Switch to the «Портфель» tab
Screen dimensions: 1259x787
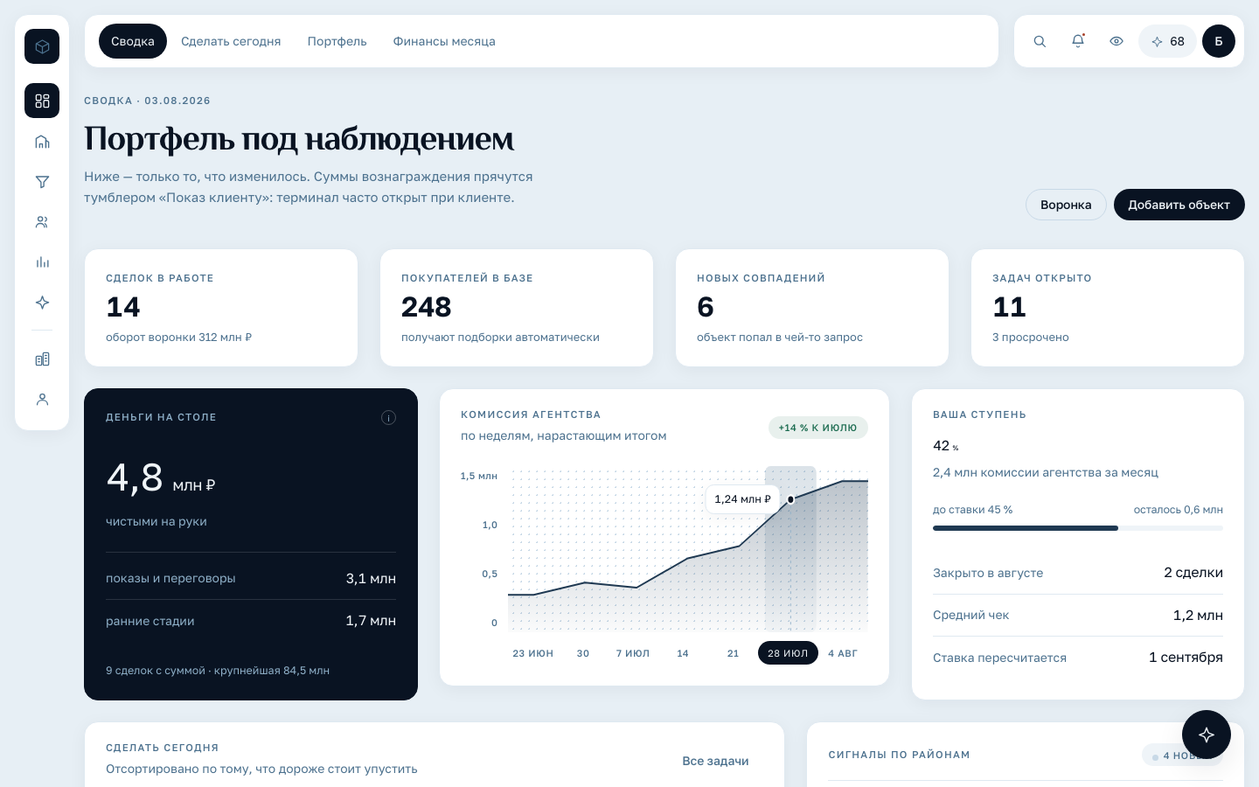[x=337, y=41]
